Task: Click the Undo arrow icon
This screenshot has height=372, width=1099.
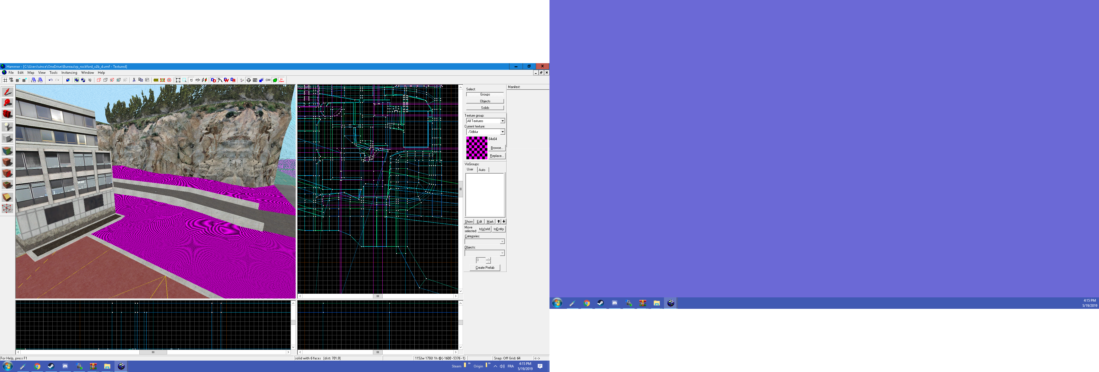Action: coord(51,80)
